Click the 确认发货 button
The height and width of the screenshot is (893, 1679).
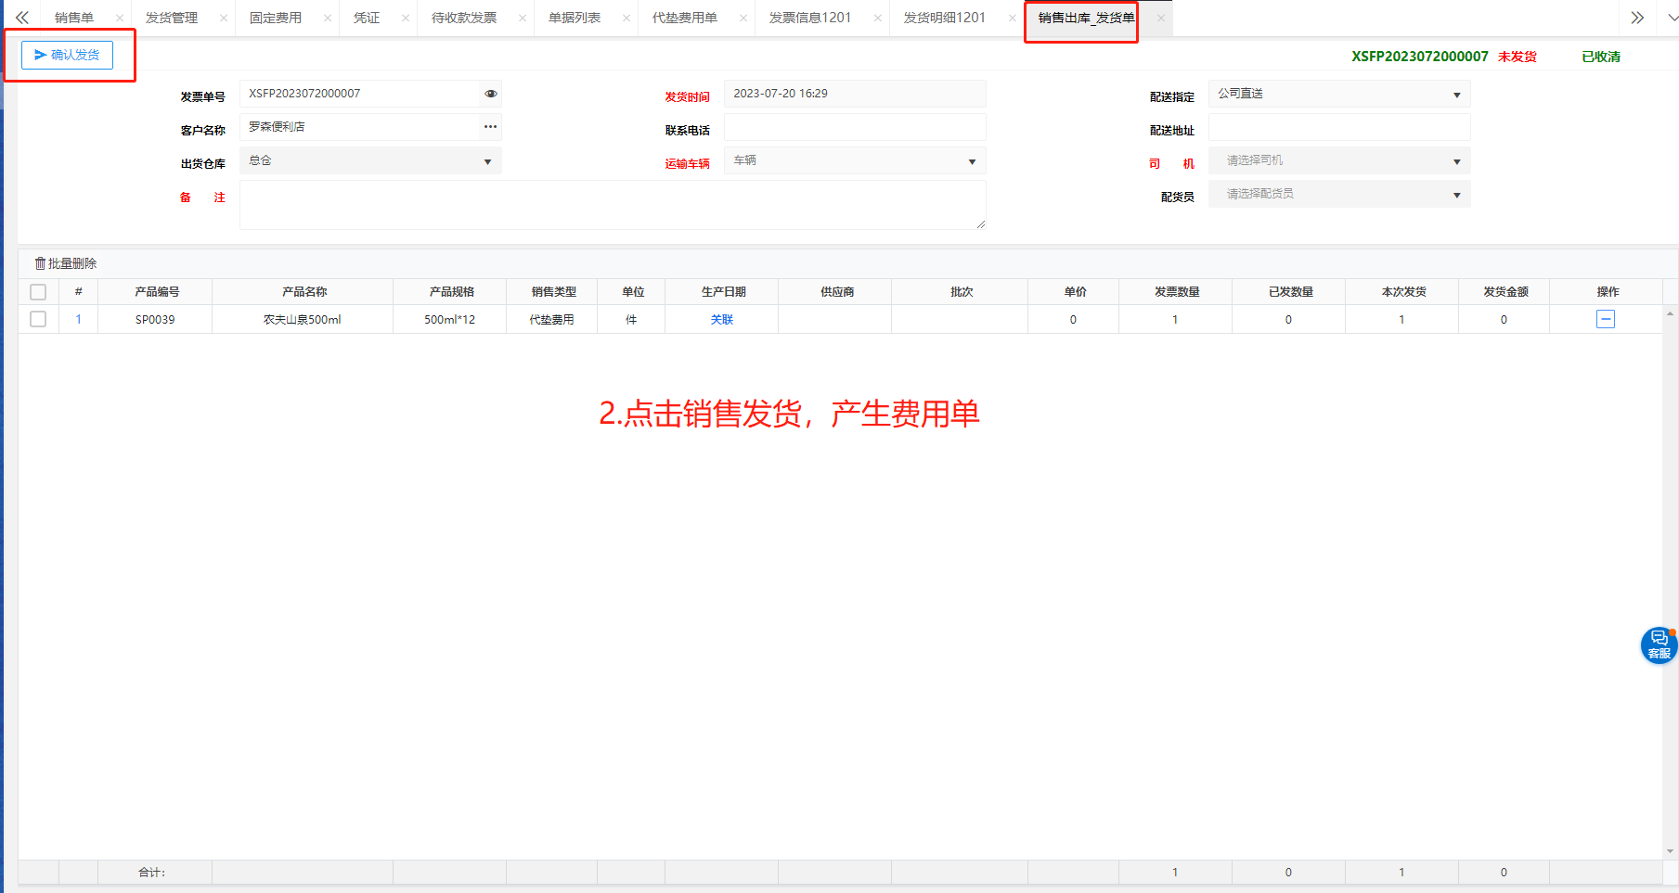tap(67, 56)
